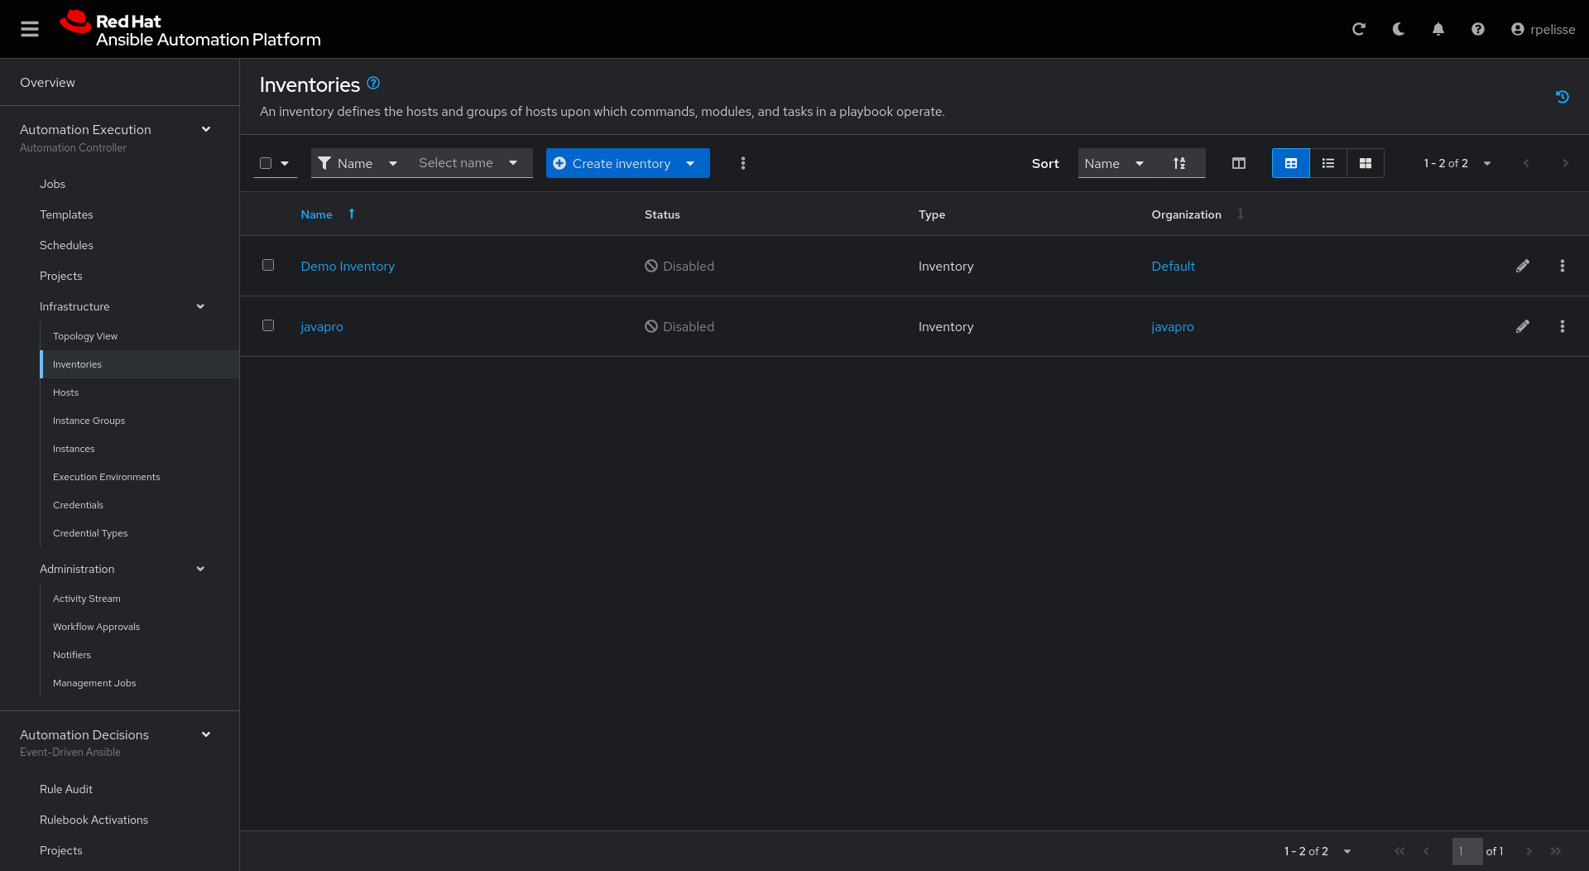Open kebab menu for javapro row
The height and width of the screenshot is (871, 1589).
pyautogui.click(x=1563, y=326)
